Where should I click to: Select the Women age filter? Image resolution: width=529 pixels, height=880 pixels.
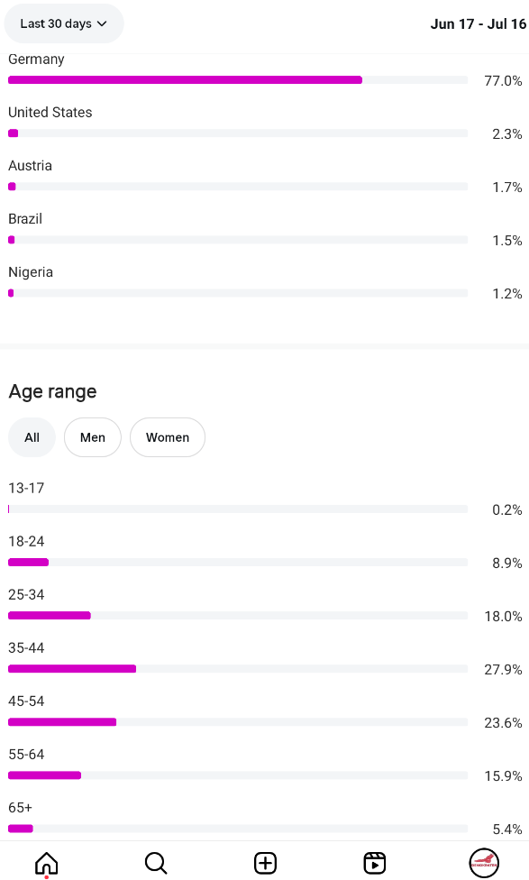(167, 437)
